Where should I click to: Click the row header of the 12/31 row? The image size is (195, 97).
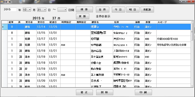pyautogui.click(x=4, y=33)
